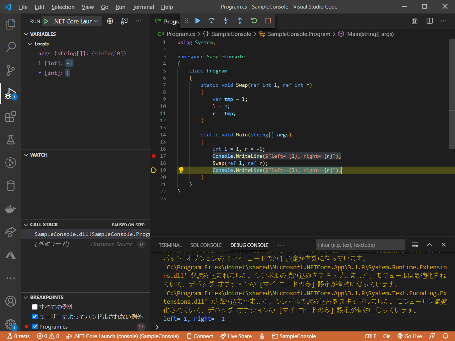Open the Selection menu
The image size is (455, 341).
[63, 7]
